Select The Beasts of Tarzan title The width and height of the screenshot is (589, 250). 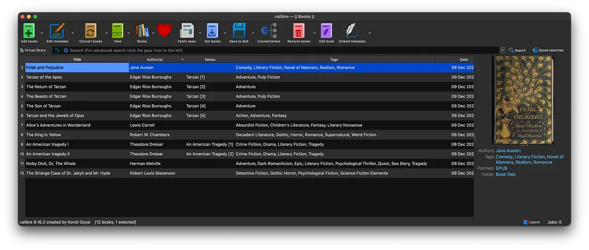pos(46,96)
